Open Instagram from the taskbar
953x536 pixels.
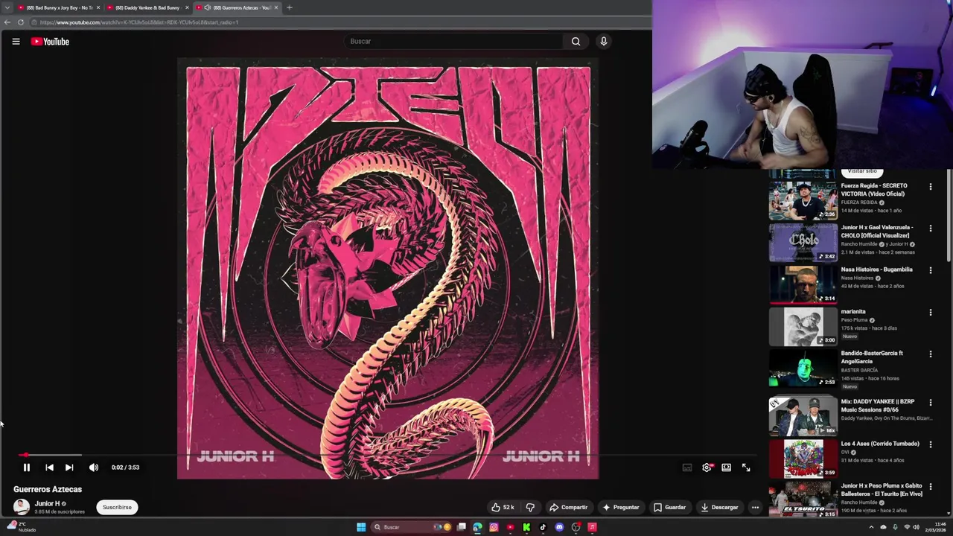pos(494,527)
